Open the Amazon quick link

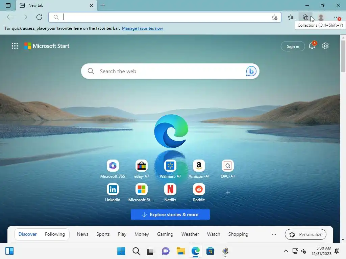click(x=199, y=169)
